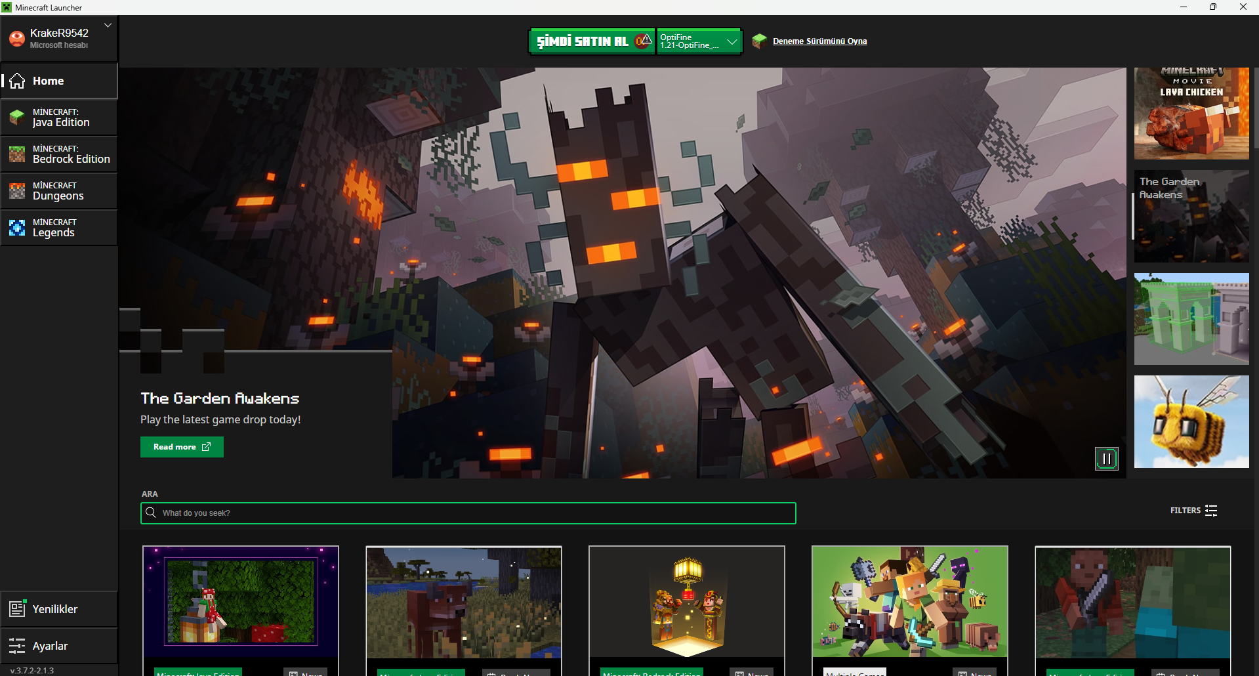This screenshot has width=1259, height=676.
Task: Pause the hero carousel slideshow
Action: (1106, 459)
